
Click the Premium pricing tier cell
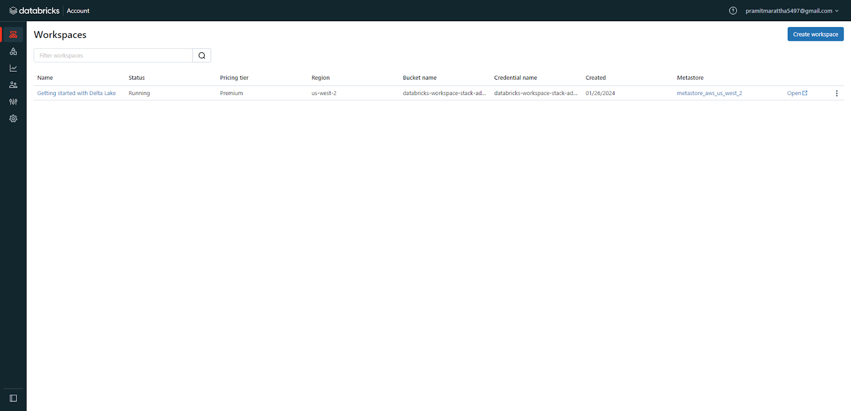pyautogui.click(x=231, y=93)
